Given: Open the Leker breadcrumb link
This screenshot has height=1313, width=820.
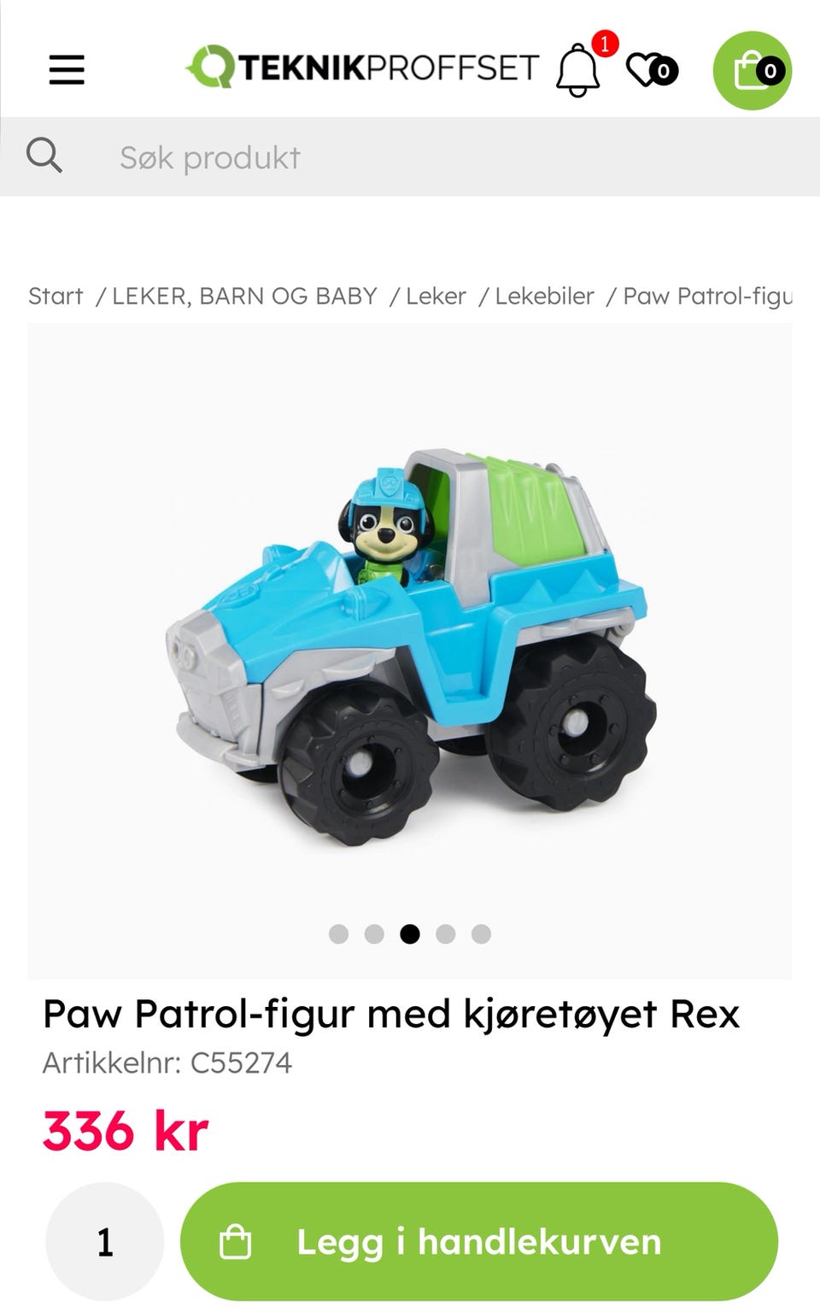Looking at the screenshot, I should tap(436, 296).
